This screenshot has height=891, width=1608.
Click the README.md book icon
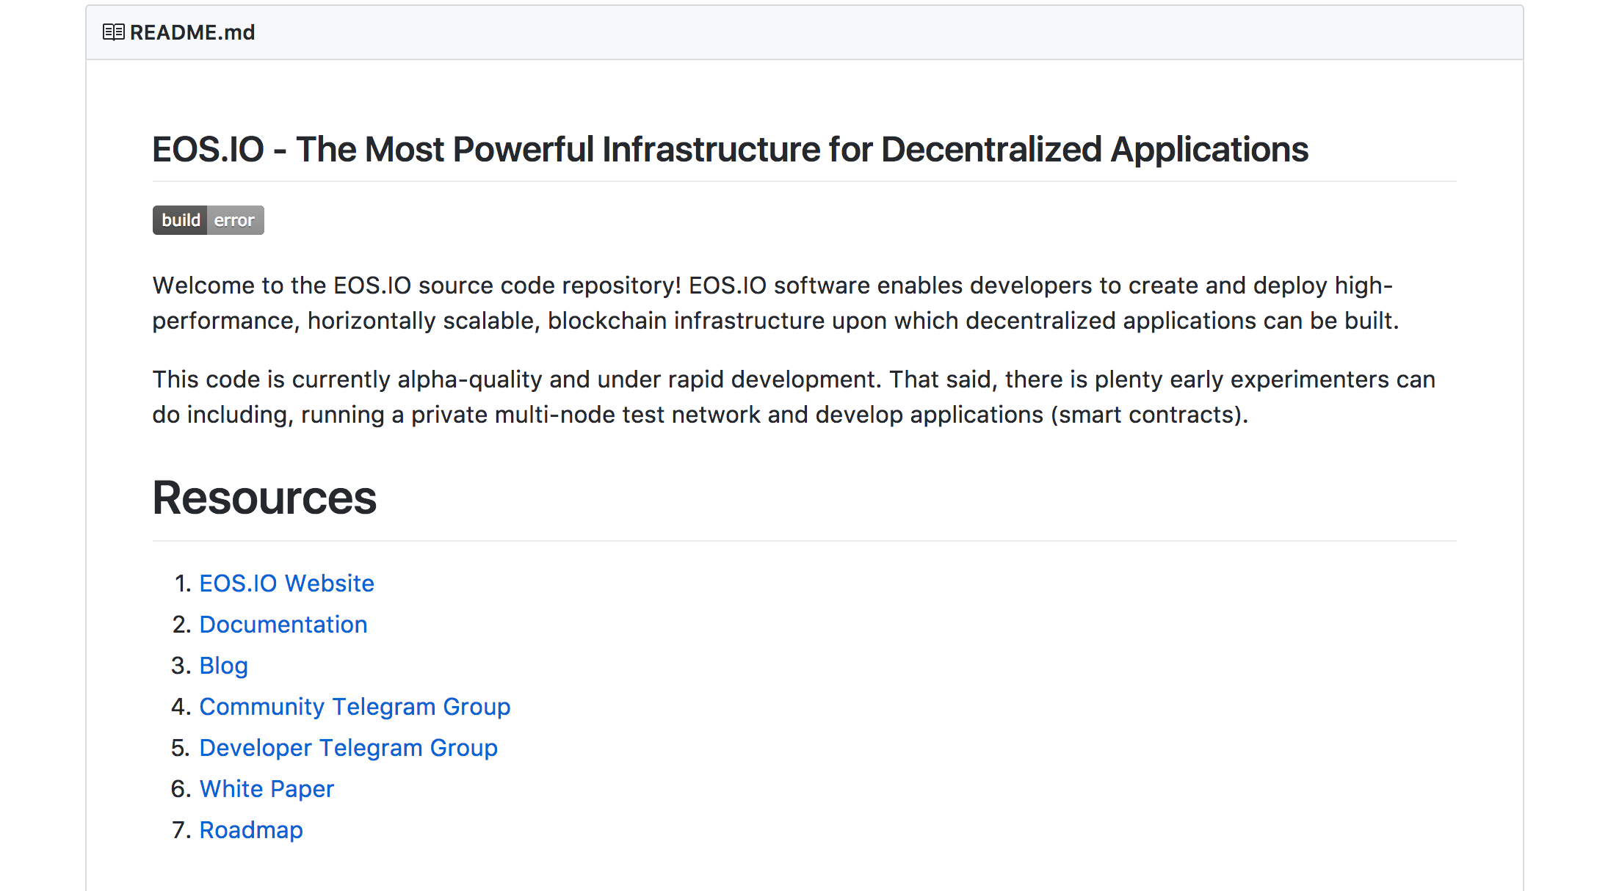(113, 32)
